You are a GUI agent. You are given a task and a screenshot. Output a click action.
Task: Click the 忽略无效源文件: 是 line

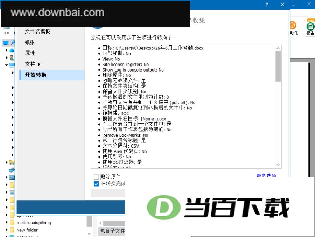pyautogui.click(x=124, y=81)
